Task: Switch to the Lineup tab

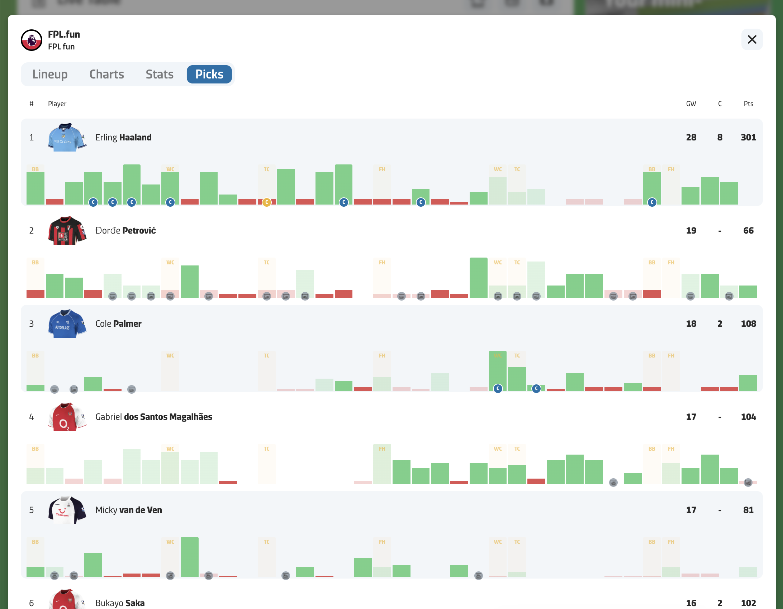Action: [x=50, y=75]
